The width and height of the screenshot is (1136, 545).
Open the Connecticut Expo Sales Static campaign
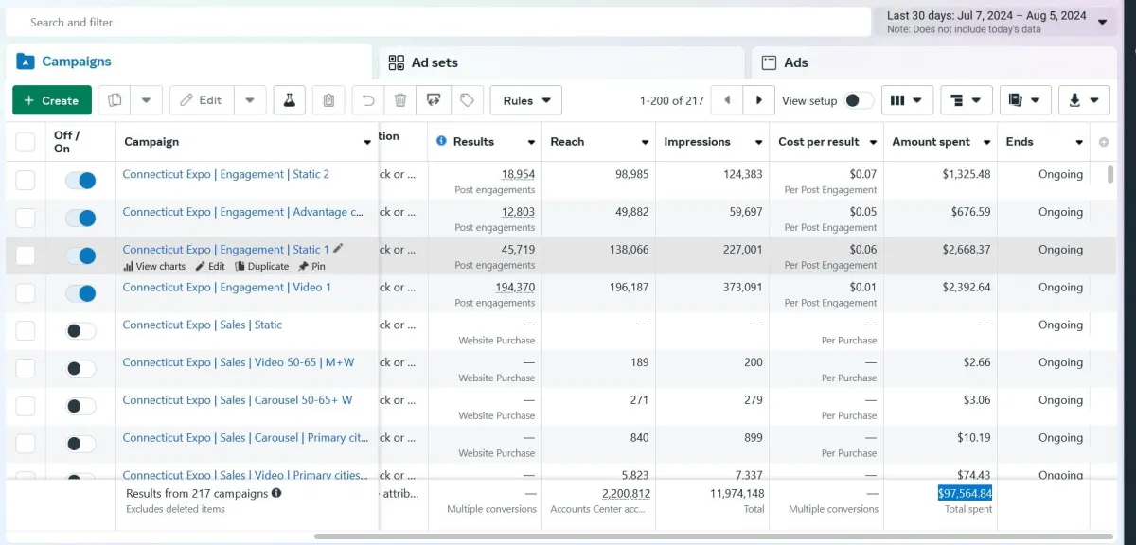[x=203, y=325]
